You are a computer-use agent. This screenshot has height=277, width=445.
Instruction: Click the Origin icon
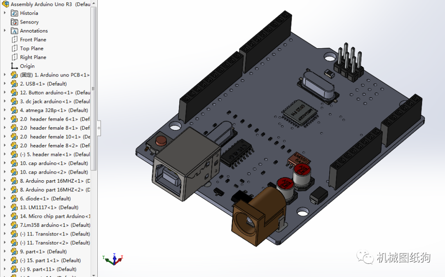14,66
